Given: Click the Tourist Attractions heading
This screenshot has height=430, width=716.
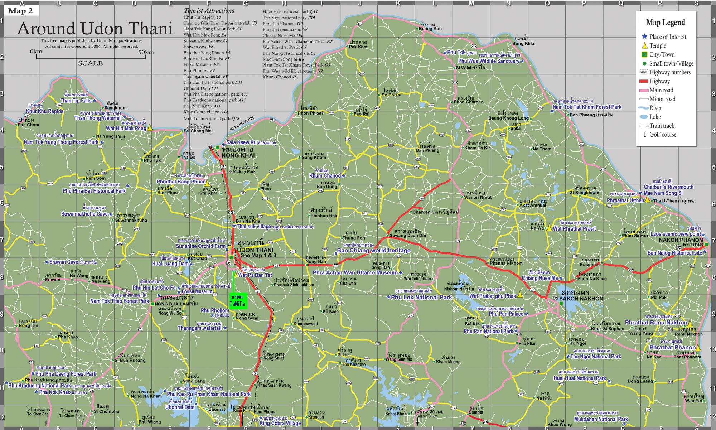Looking at the screenshot, I should 208,10.
